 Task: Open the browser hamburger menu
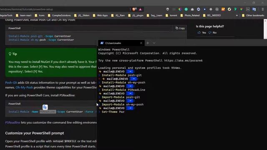[x=262, y=9]
